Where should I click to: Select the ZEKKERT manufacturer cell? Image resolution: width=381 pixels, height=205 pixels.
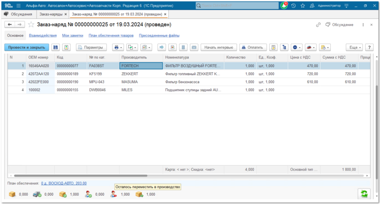pos(141,74)
